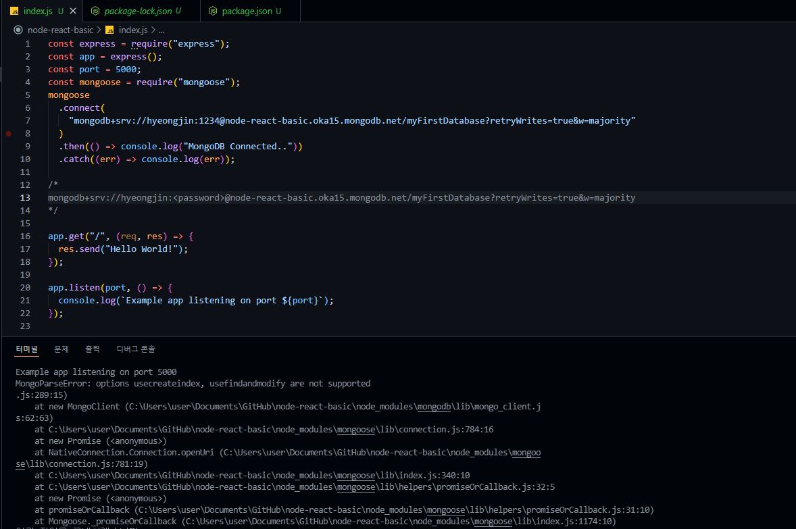Click the "express" string on line 1

[x=196, y=44]
